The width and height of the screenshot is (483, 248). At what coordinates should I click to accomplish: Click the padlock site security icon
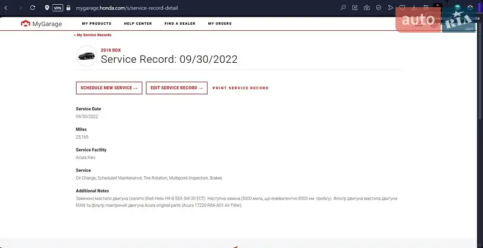click(68, 8)
